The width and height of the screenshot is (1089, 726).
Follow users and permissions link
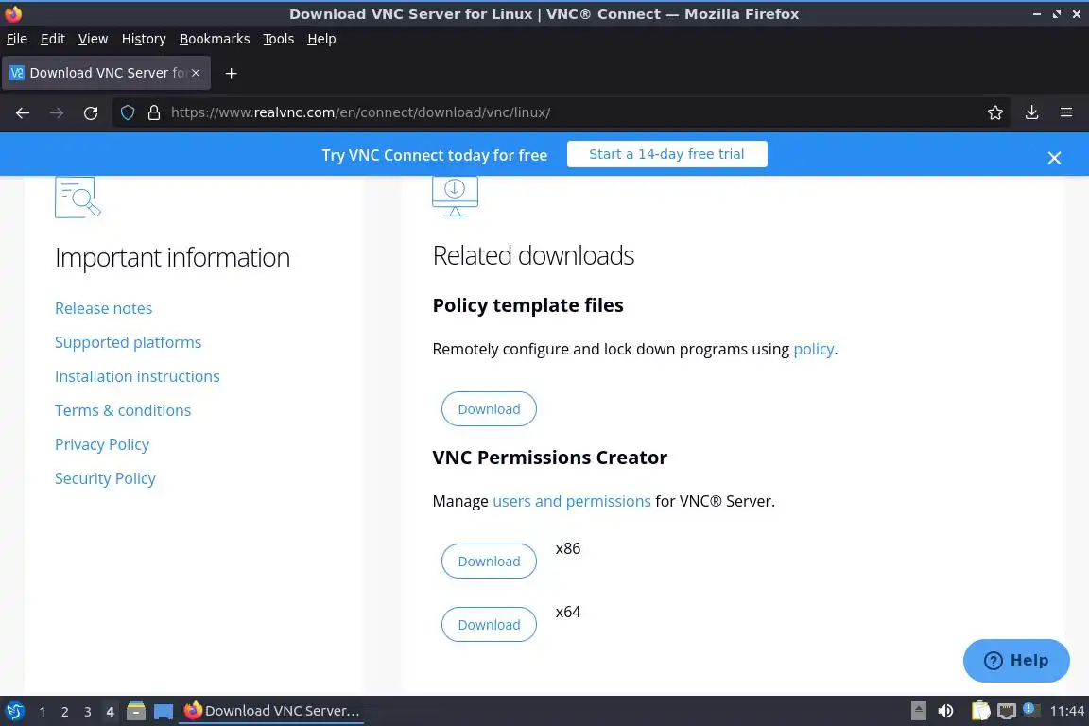[572, 501]
